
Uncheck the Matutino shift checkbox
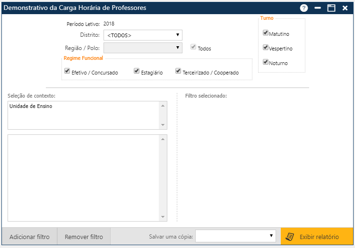(266, 33)
